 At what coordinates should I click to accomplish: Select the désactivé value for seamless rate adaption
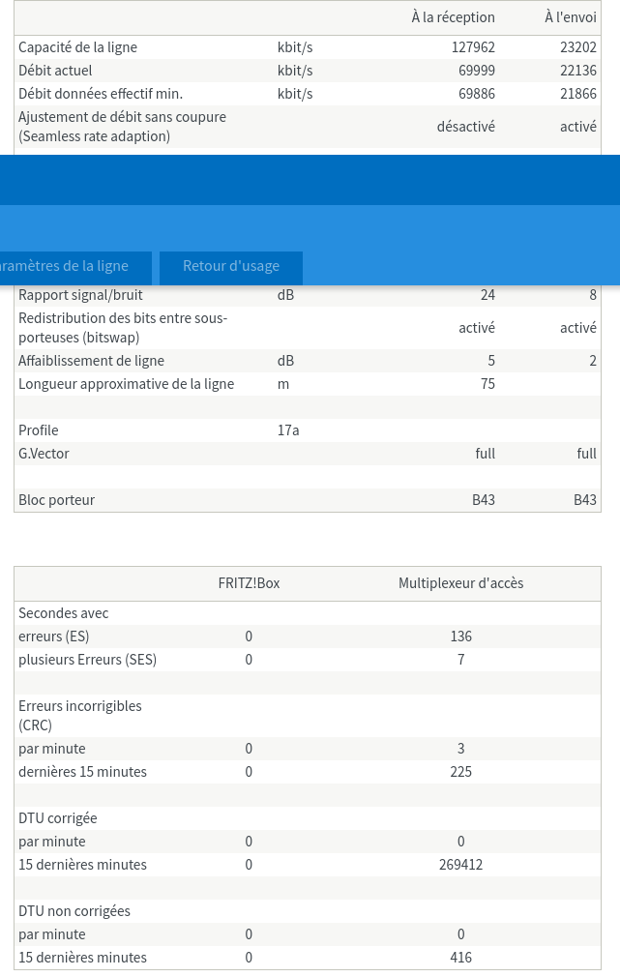pyautogui.click(x=466, y=127)
